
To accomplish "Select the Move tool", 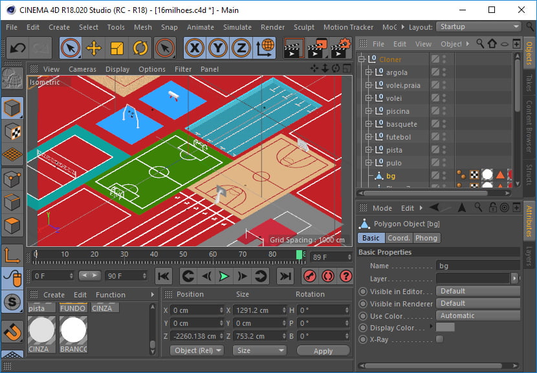I will point(94,48).
